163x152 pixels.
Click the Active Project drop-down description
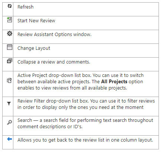click(81, 82)
